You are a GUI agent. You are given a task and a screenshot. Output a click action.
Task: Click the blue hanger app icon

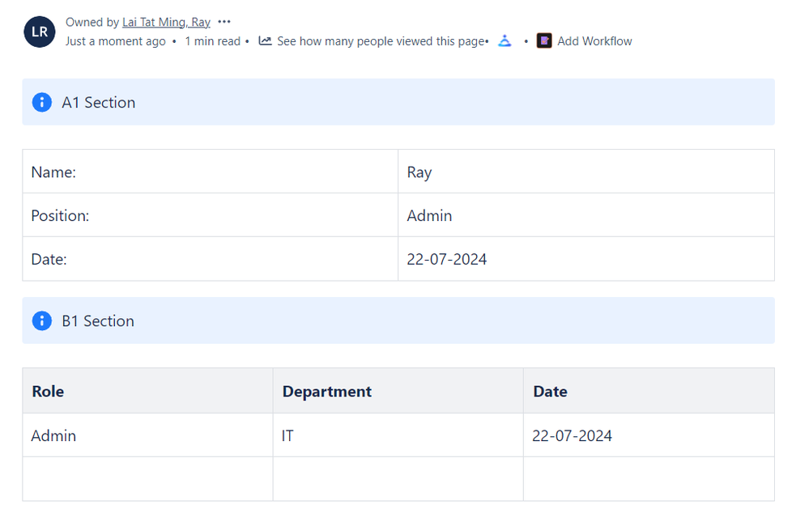[505, 40]
